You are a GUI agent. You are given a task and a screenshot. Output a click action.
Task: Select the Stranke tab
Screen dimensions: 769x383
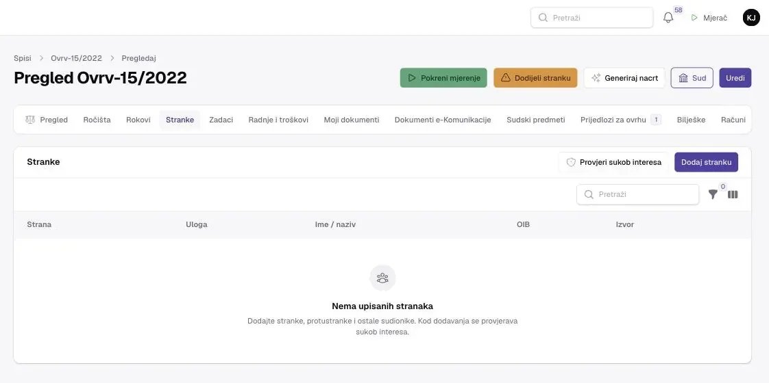(x=180, y=120)
